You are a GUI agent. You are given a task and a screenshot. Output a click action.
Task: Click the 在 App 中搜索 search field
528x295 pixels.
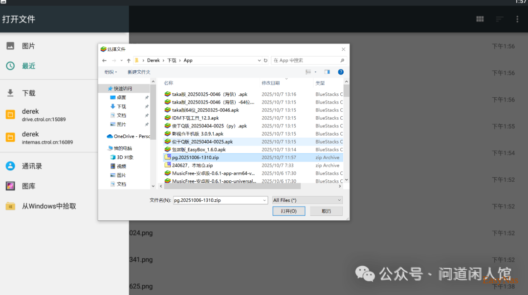click(x=308, y=61)
